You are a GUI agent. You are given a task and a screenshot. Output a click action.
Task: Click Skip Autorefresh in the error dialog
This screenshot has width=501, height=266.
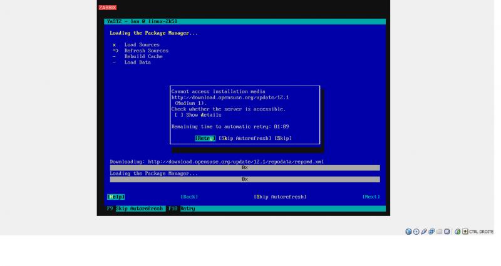245,138
